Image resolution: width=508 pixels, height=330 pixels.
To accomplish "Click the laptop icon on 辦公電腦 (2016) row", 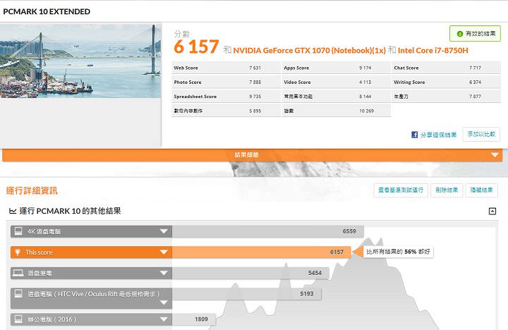I will pos(17,319).
